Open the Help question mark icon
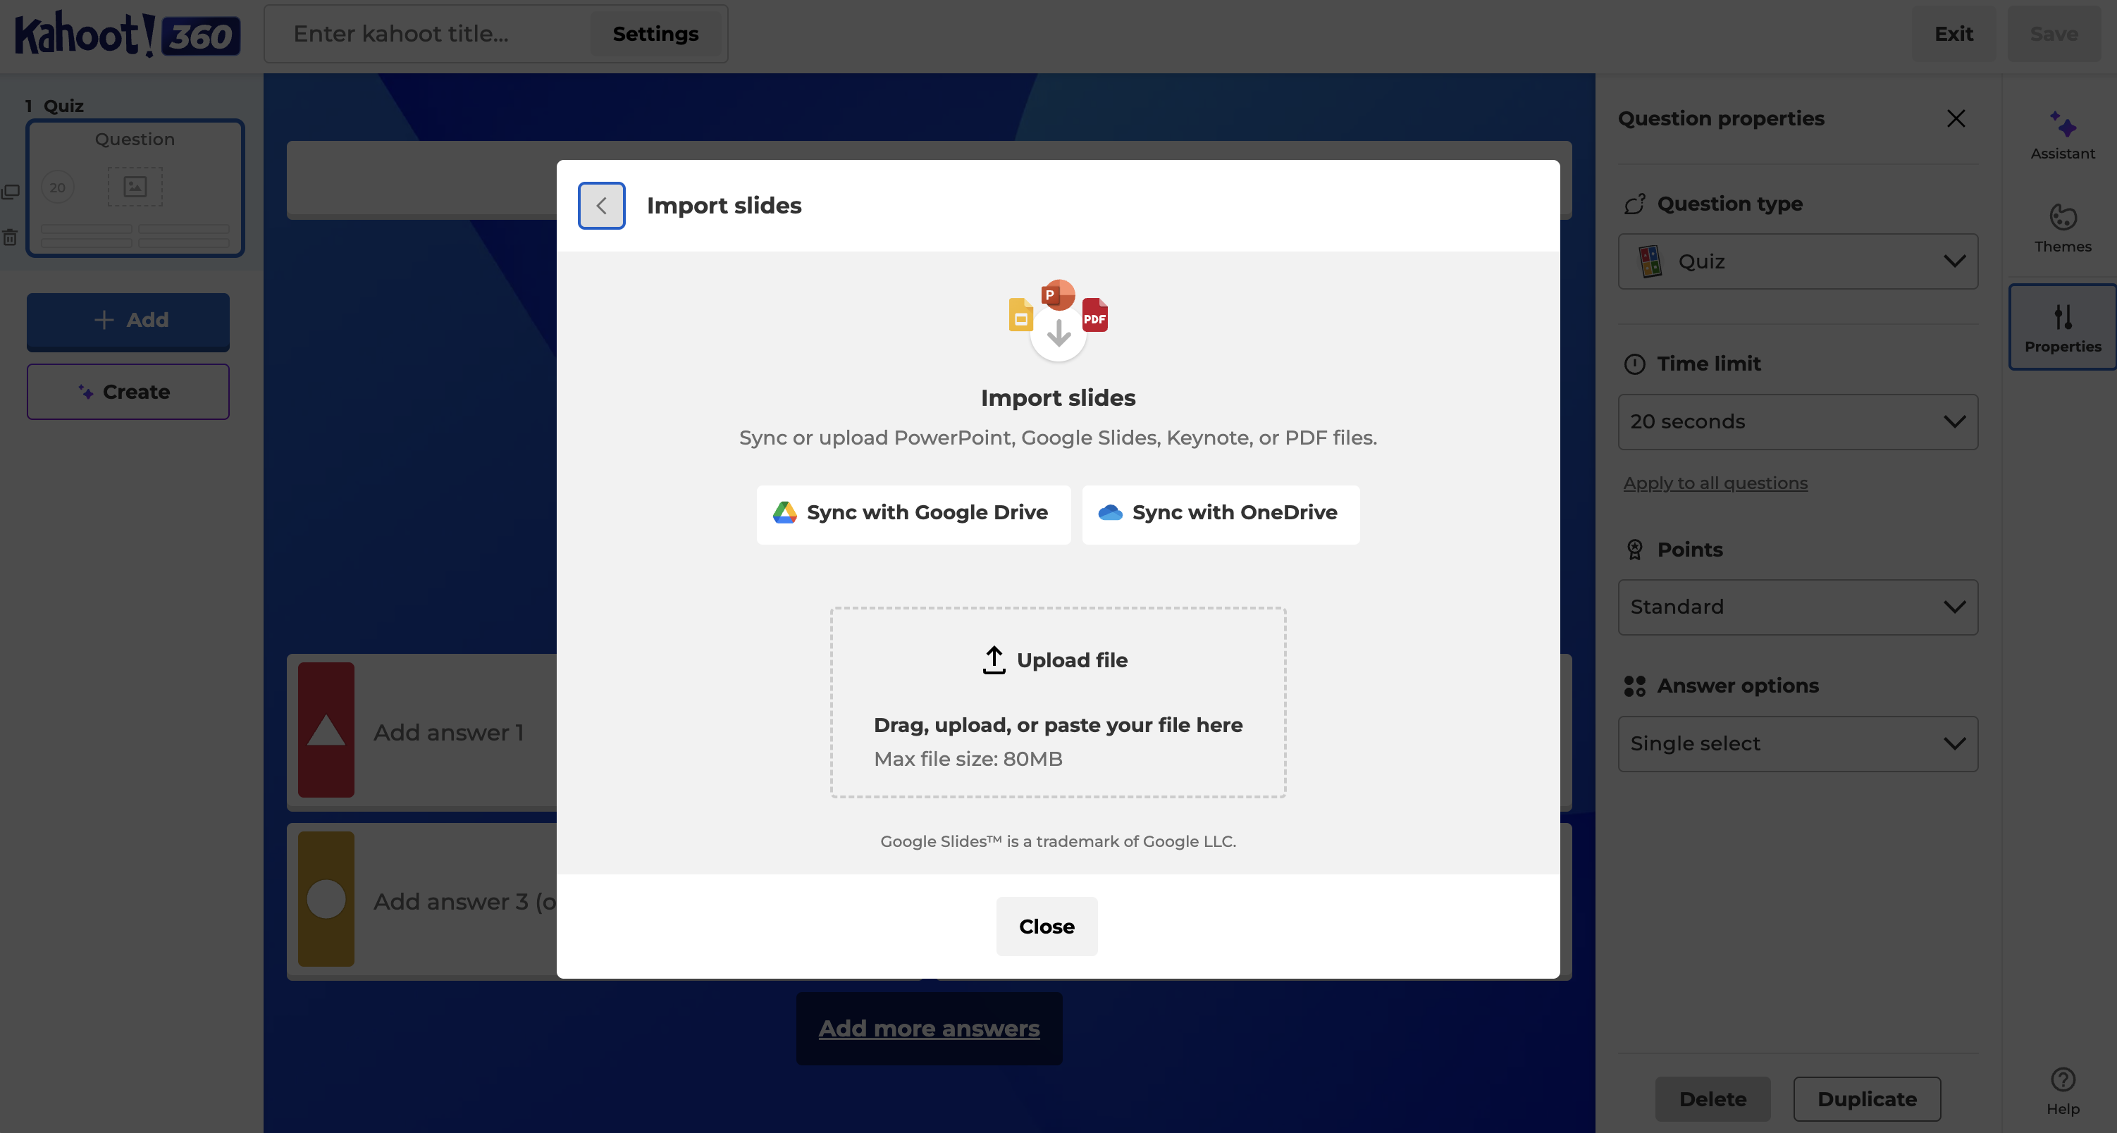 (2063, 1079)
